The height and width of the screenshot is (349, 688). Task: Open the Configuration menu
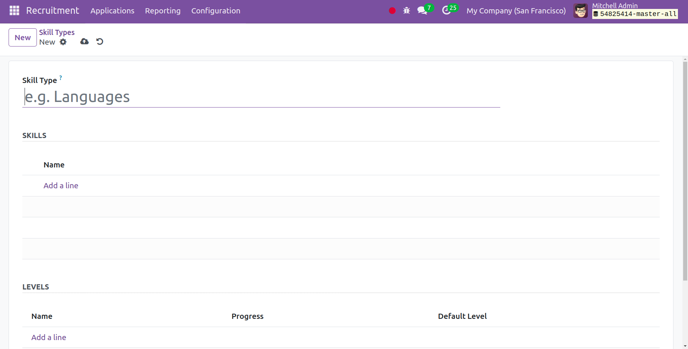(x=216, y=11)
